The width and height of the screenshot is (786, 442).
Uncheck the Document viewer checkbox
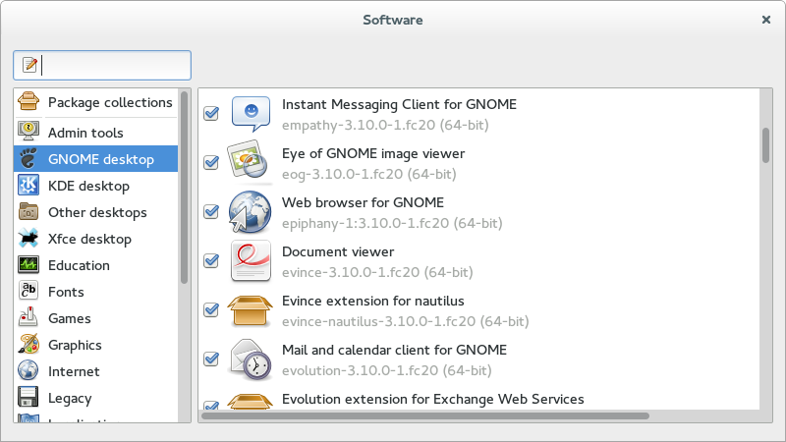click(210, 260)
